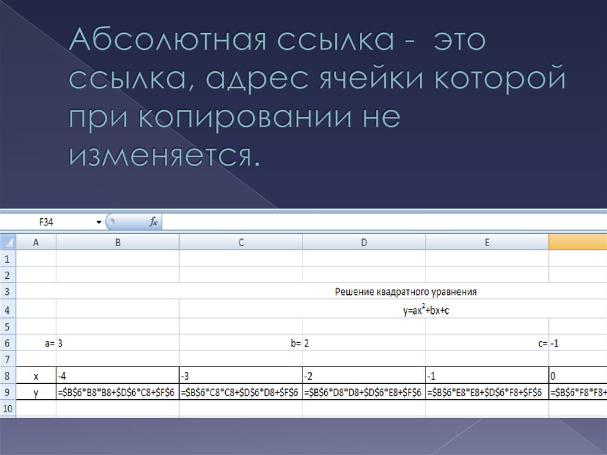Click cell B6 containing value 3
The width and height of the screenshot is (607, 455).
pyautogui.click(x=118, y=343)
